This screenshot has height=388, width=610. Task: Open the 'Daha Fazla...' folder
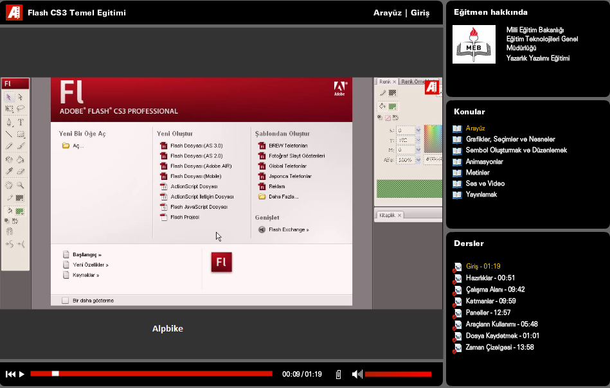278,197
